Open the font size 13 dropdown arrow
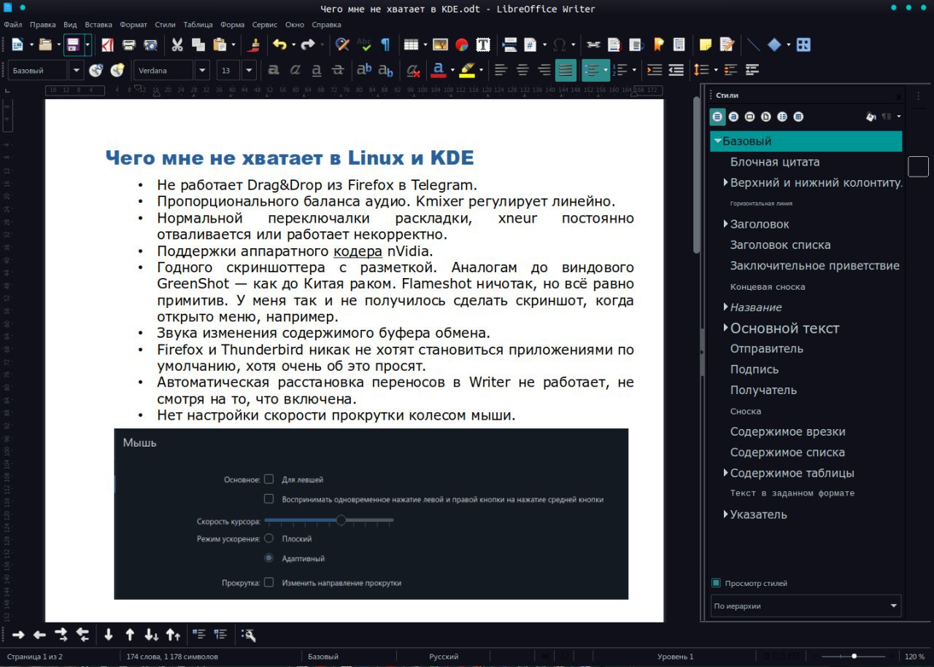 pyautogui.click(x=249, y=71)
